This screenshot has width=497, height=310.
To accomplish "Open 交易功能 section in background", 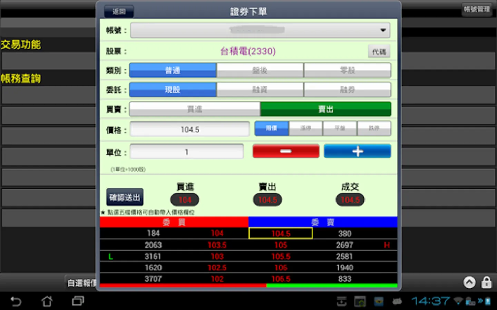I will (21, 44).
